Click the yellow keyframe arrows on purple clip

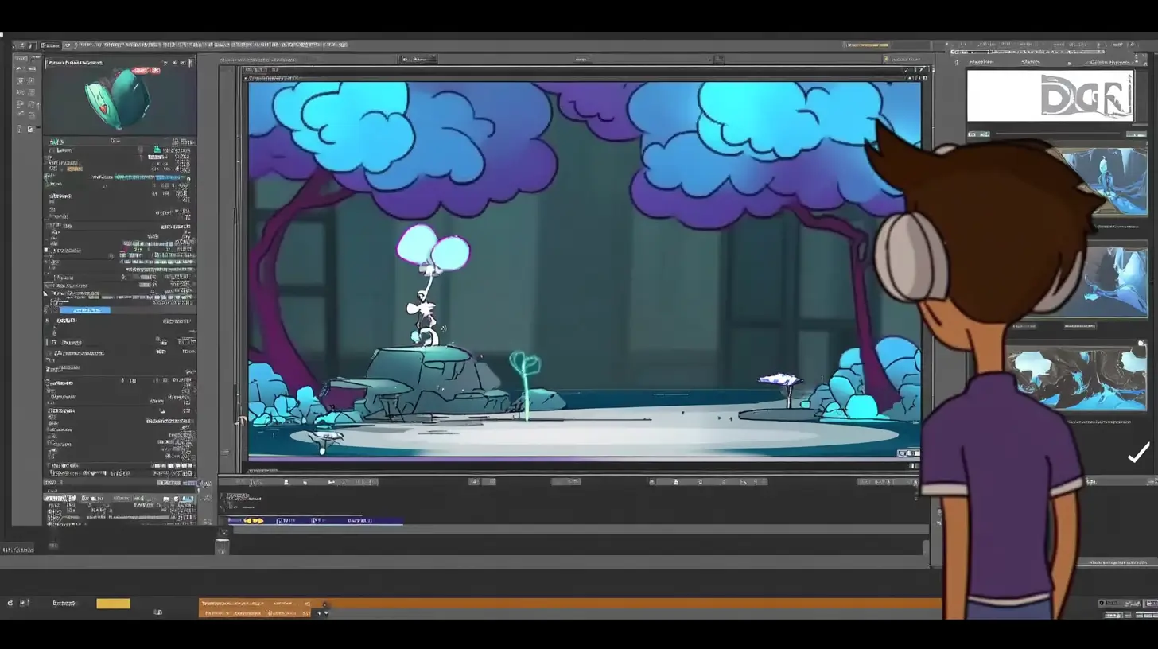coord(255,521)
